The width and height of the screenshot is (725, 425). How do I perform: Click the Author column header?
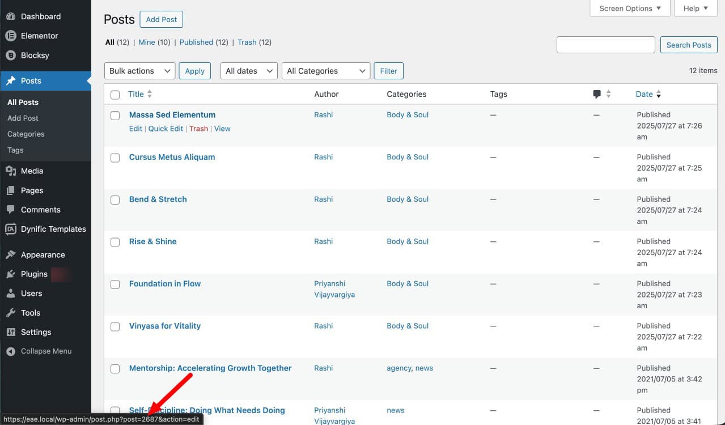point(327,94)
